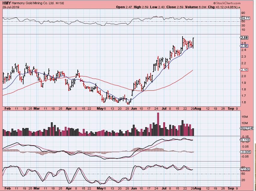Click the 90 level on RSI axis
Image resolution: width=256 pixels, height=191 pixels.
click(x=243, y=13)
